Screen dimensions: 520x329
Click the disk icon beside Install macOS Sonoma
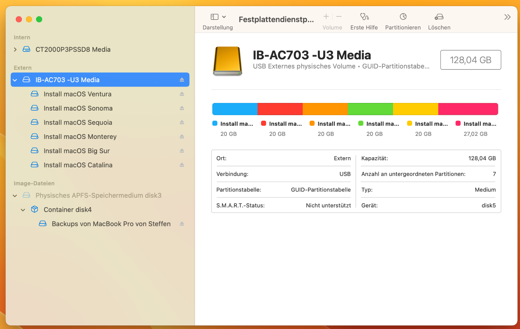click(35, 108)
